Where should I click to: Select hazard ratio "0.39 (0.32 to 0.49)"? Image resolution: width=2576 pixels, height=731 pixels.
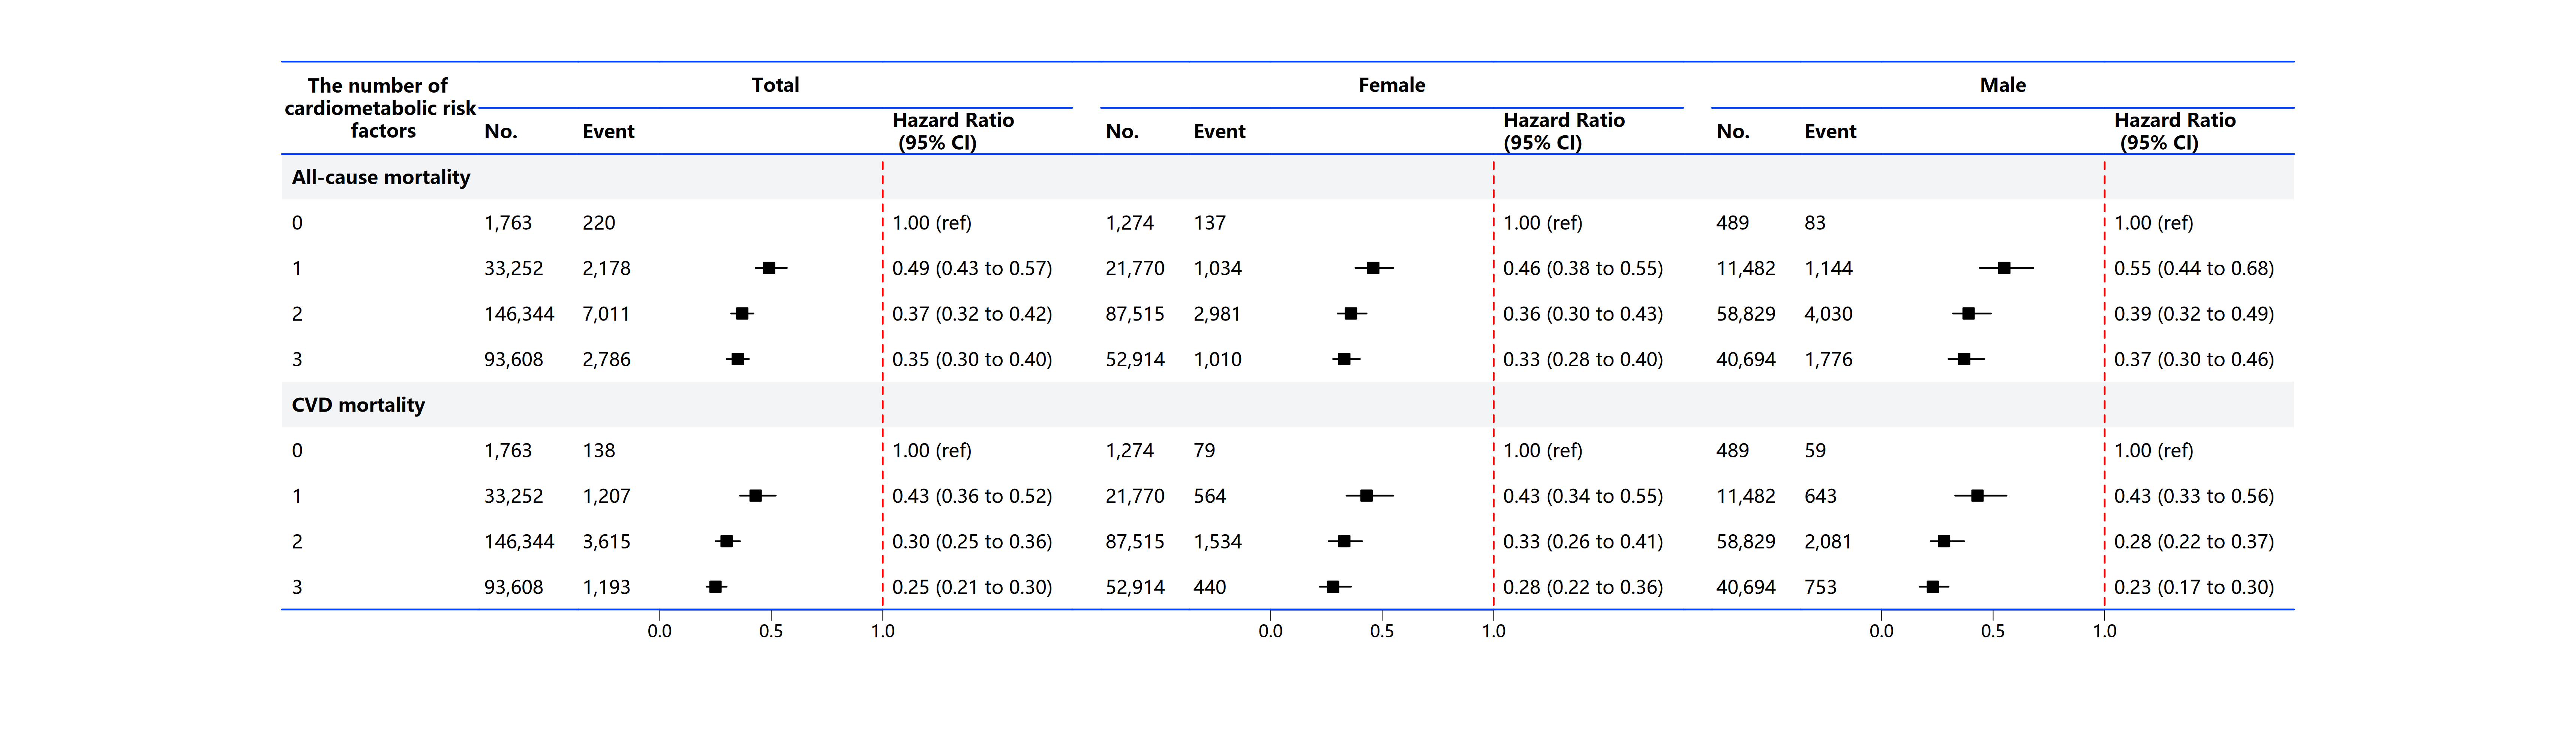click(2194, 314)
